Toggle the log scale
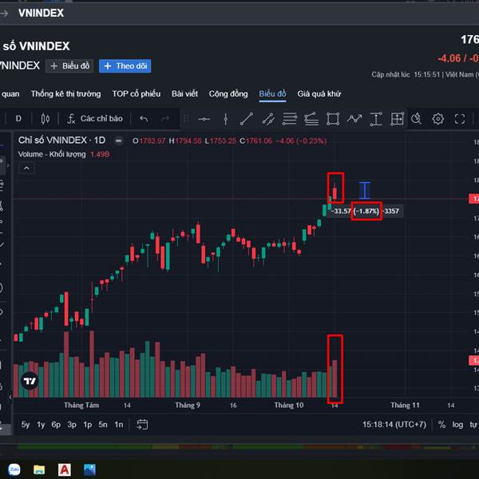The image size is (479, 479). pos(457,425)
